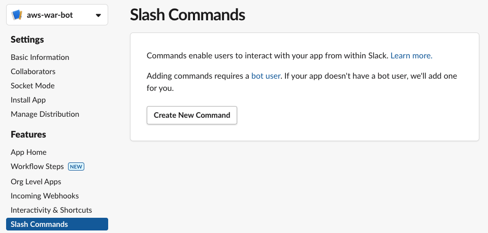
Task: Open Interactivity & Shortcuts settings
Action: tap(51, 210)
